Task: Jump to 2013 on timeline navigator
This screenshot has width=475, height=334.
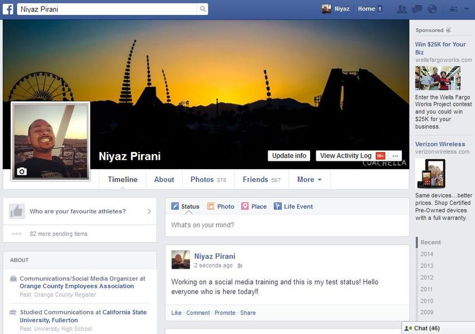Action: click(426, 266)
